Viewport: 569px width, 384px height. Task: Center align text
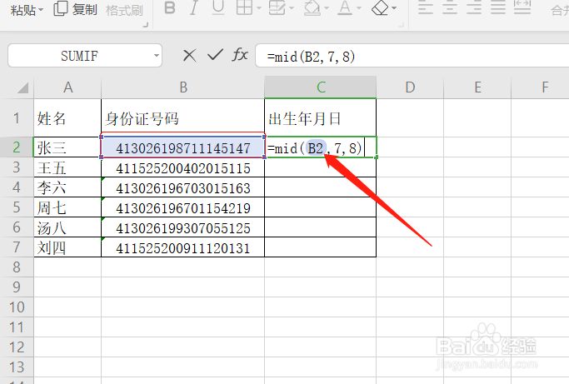450,7
